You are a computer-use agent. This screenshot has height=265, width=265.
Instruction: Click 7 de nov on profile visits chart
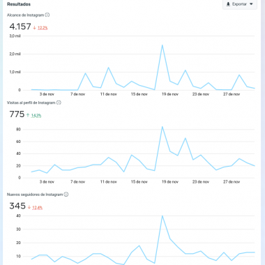[x=78, y=182]
